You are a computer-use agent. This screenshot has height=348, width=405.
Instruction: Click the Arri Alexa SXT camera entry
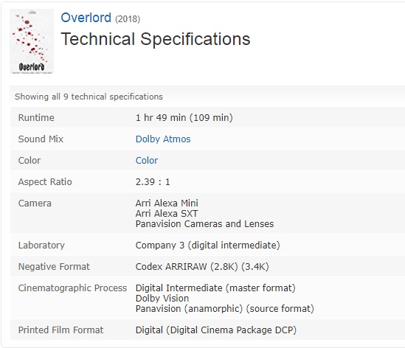(167, 214)
